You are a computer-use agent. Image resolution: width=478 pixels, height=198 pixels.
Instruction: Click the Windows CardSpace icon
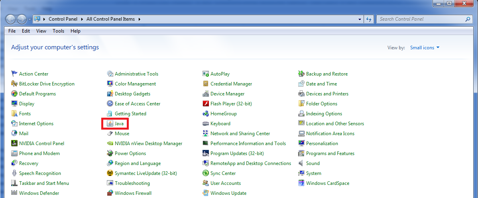pos(301,183)
